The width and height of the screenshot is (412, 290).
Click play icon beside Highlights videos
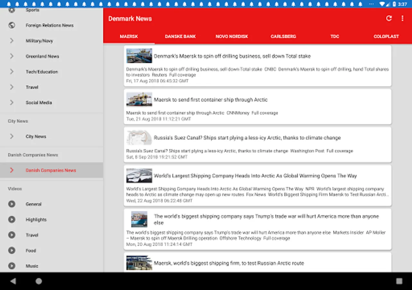coord(12,219)
